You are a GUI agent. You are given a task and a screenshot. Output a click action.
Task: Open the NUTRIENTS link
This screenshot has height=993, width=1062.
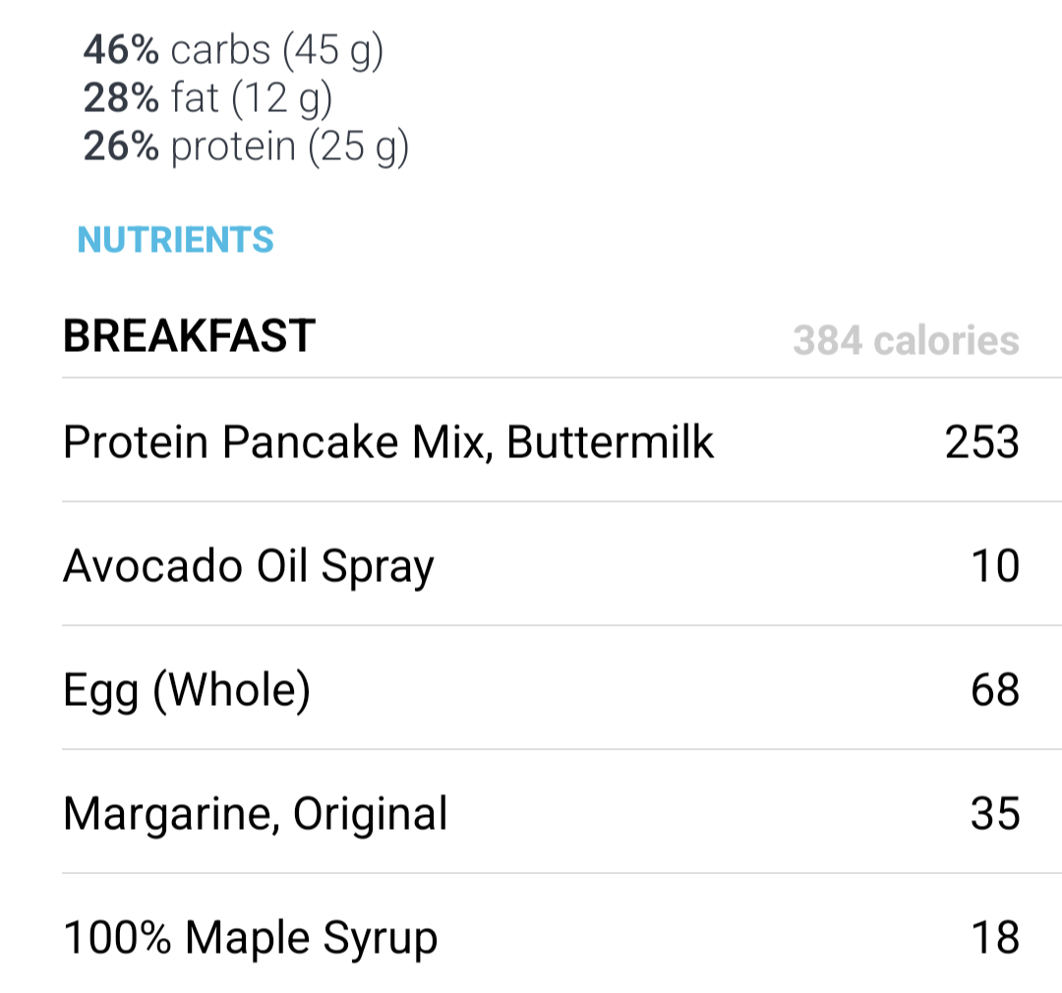pyautogui.click(x=175, y=240)
